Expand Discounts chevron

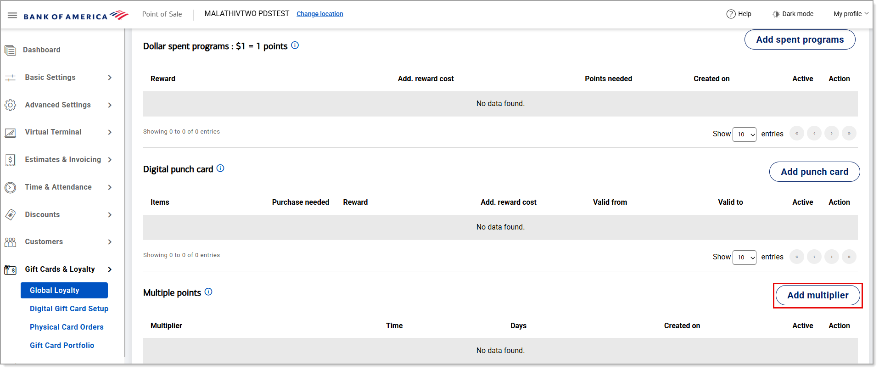pyautogui.click(x=110, y=215)
